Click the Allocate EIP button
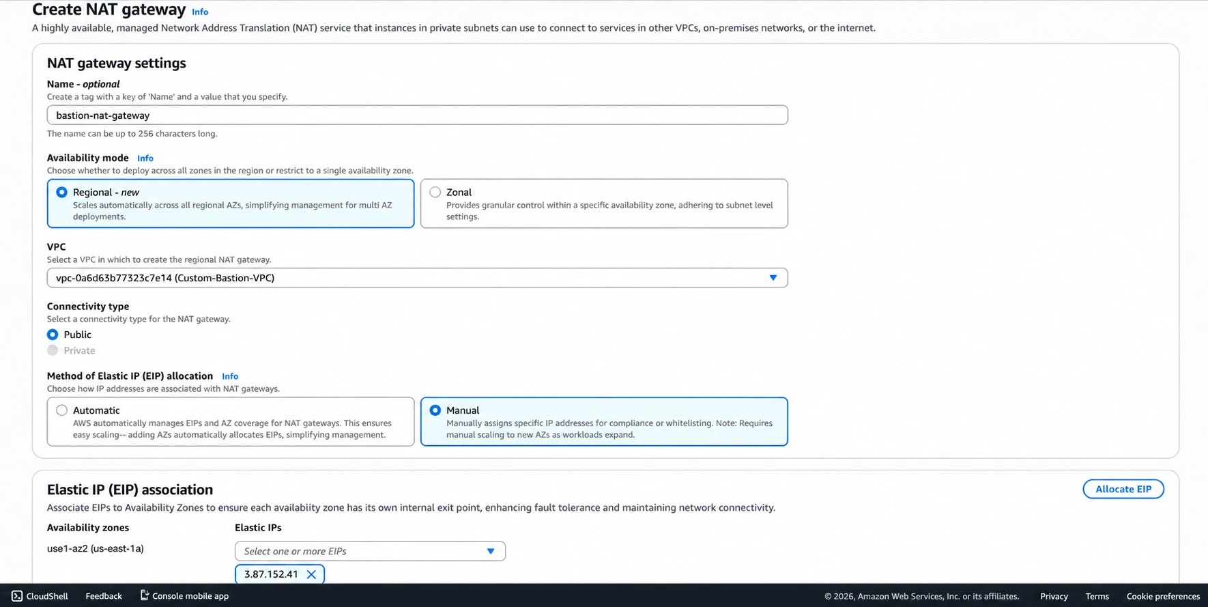The height and width of the screenshot is (607, 1208). pos(1123,489)
